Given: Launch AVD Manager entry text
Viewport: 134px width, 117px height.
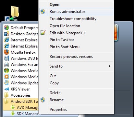Looking at the screenshot, I should pyautogui.click(x=28, y=108).
